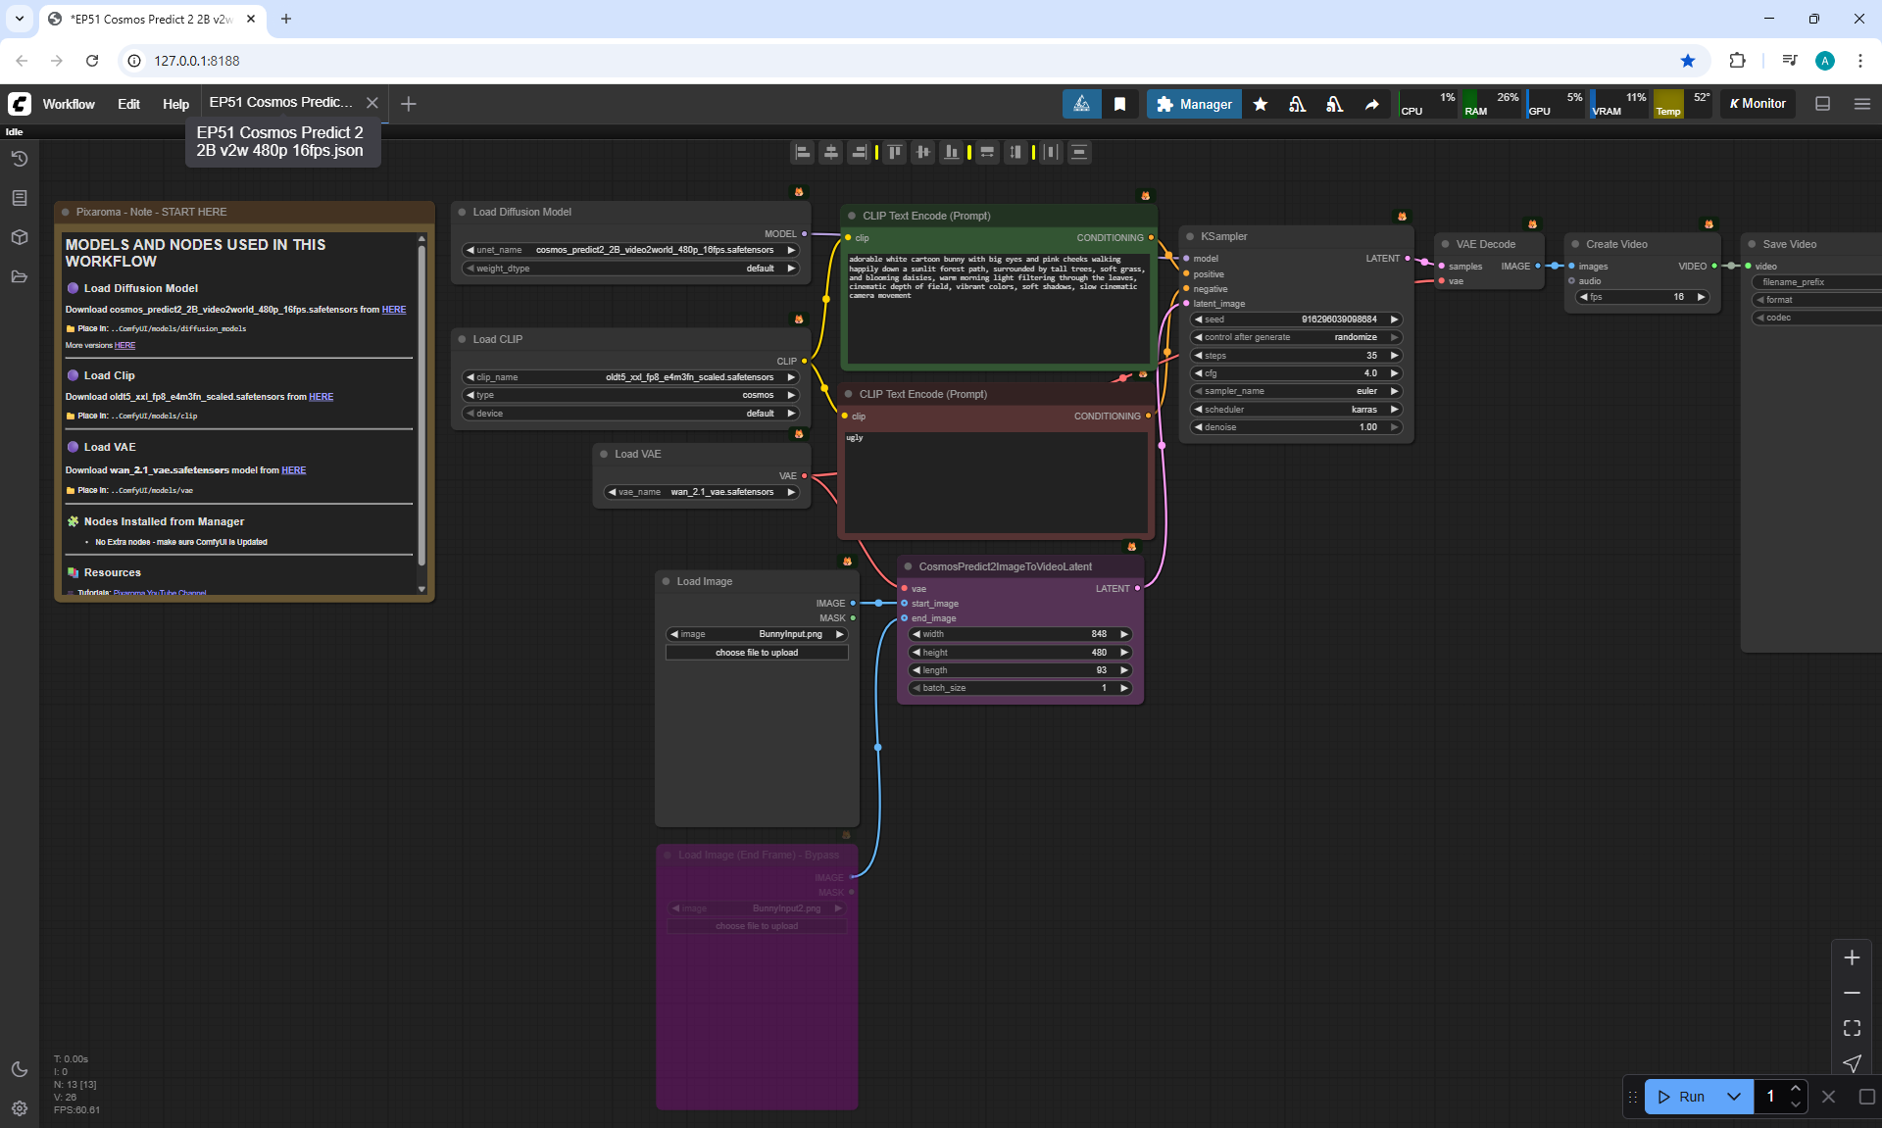Screen dimensions: 1882x1128
Task: Click the Manager button
Action: 1194,104
